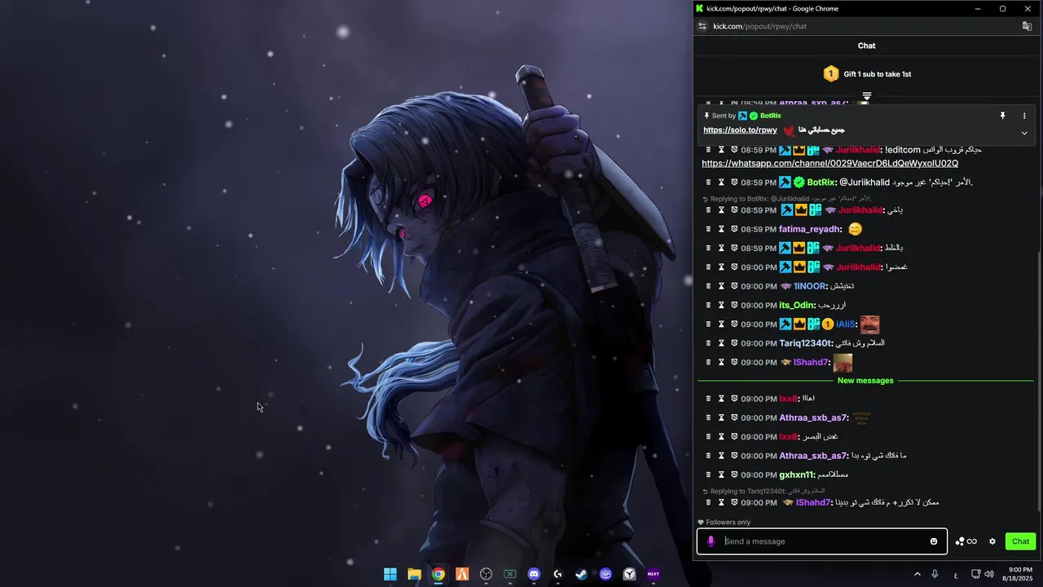Click the emote image in first IShahd7 message
This screenshot has height=587, width=1043.
point(843,363)
